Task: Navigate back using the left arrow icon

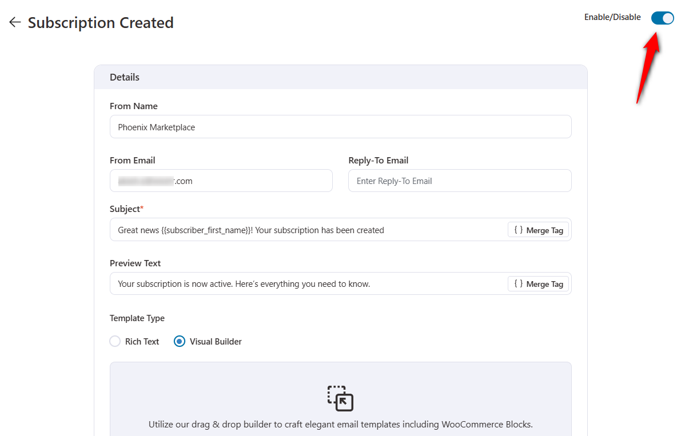Action: 14,22
